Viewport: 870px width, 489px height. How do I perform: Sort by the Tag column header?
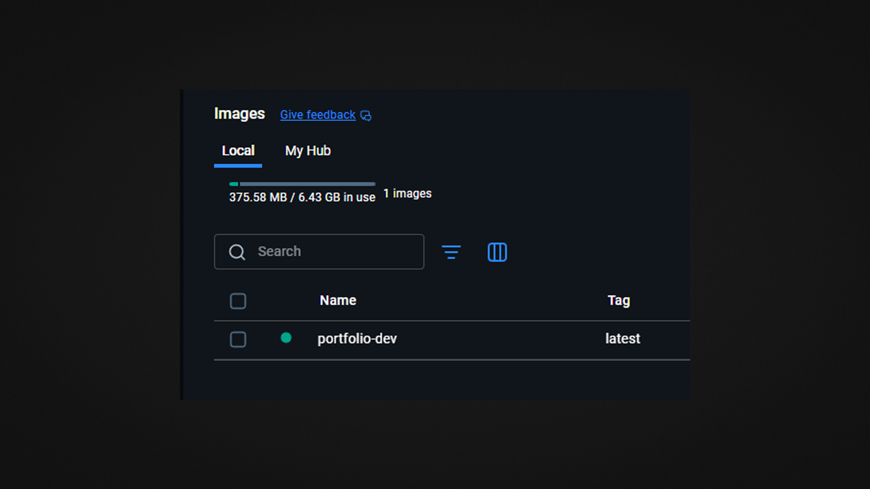pyautogui.click(x=619, y=301)
